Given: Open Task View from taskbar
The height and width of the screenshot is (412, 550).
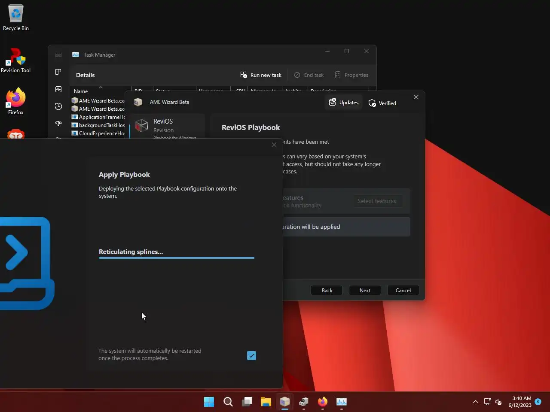Looking at the screenshot, I should pyautogui.click(x=247, y=402).
